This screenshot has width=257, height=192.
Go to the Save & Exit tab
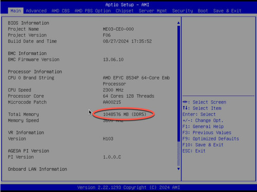point(227,11)
